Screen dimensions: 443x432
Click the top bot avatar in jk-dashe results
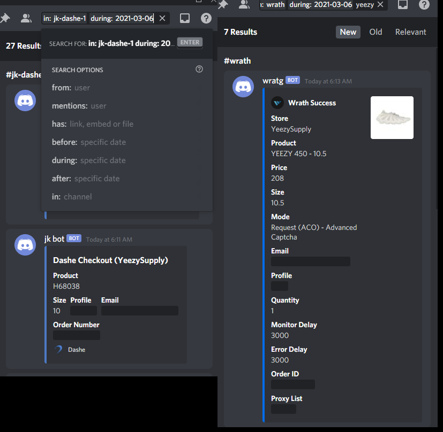25,101
